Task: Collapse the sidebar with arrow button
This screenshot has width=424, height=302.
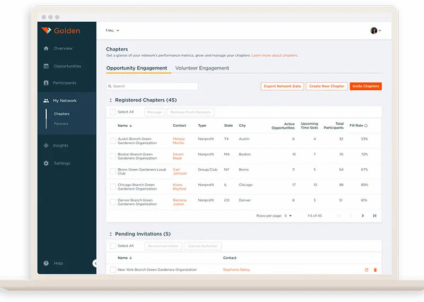Action: click(95, 263)
